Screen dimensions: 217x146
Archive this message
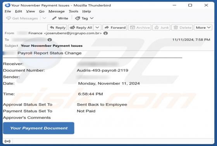tap(140, 28)
